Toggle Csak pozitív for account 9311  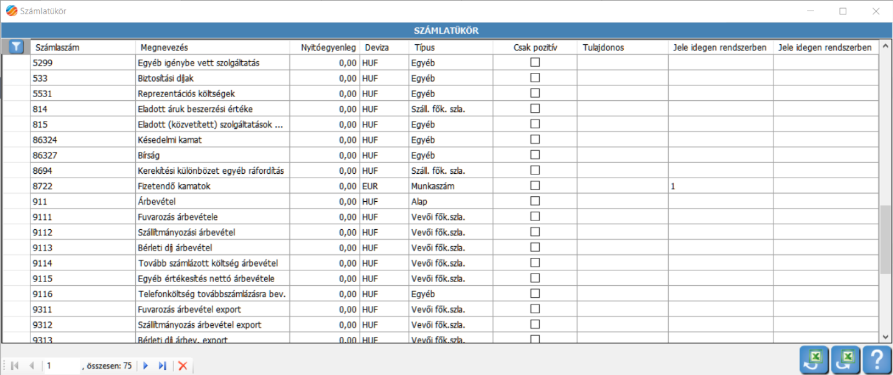coord(535,309)
